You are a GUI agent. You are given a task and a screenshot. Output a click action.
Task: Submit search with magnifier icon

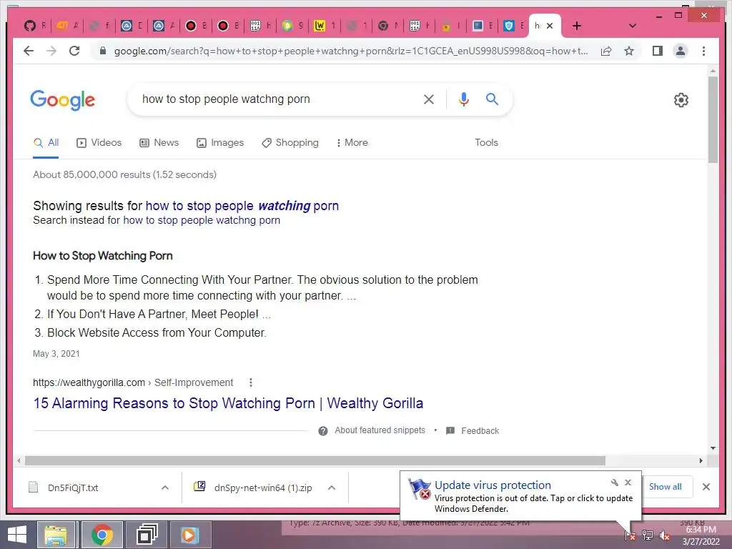coord(492,99)
